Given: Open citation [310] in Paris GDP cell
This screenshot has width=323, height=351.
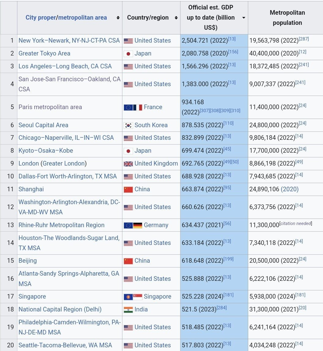Looking at the screenshot, I should coord(235,111).
